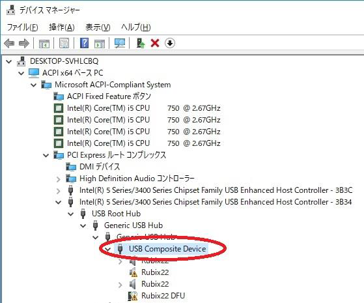The image size is (364, 303).
Task: Open the Properties toolbar icon
Action: pyautogui.click(x=64, y=43)
